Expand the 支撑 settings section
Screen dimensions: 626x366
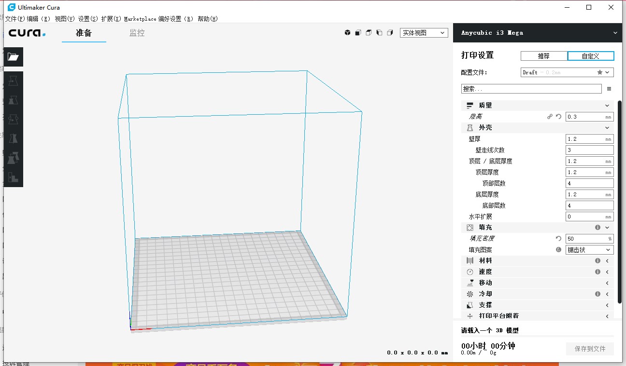[x=538, y=305]
